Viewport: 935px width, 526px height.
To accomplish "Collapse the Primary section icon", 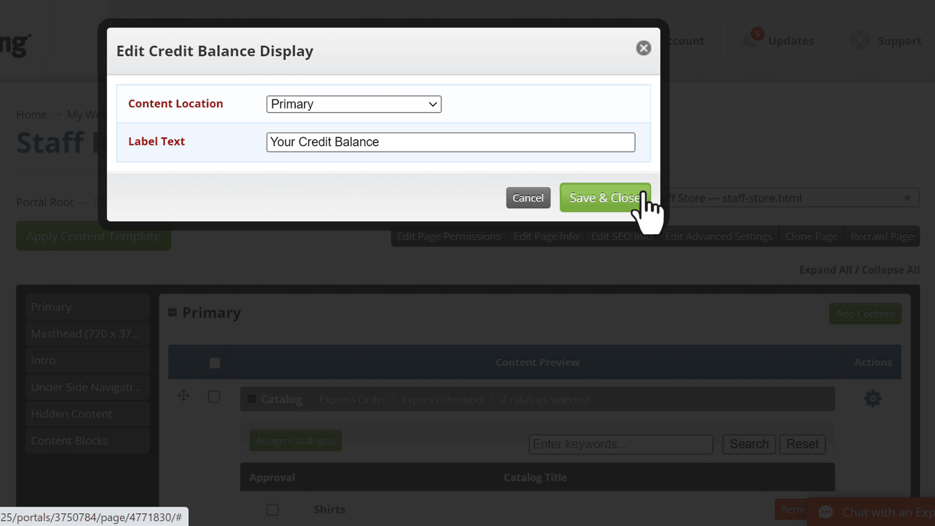I will point(172,313).
